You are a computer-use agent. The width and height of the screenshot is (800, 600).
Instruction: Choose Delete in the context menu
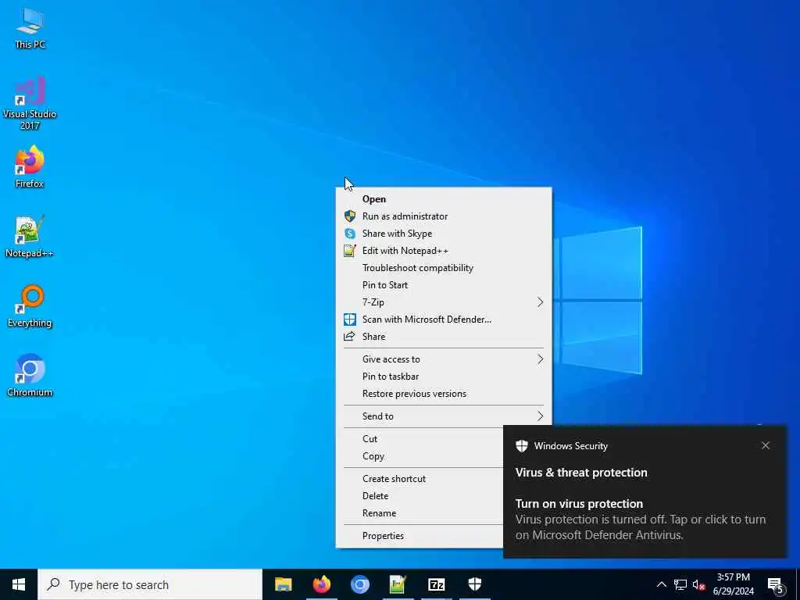pos(420,496)
